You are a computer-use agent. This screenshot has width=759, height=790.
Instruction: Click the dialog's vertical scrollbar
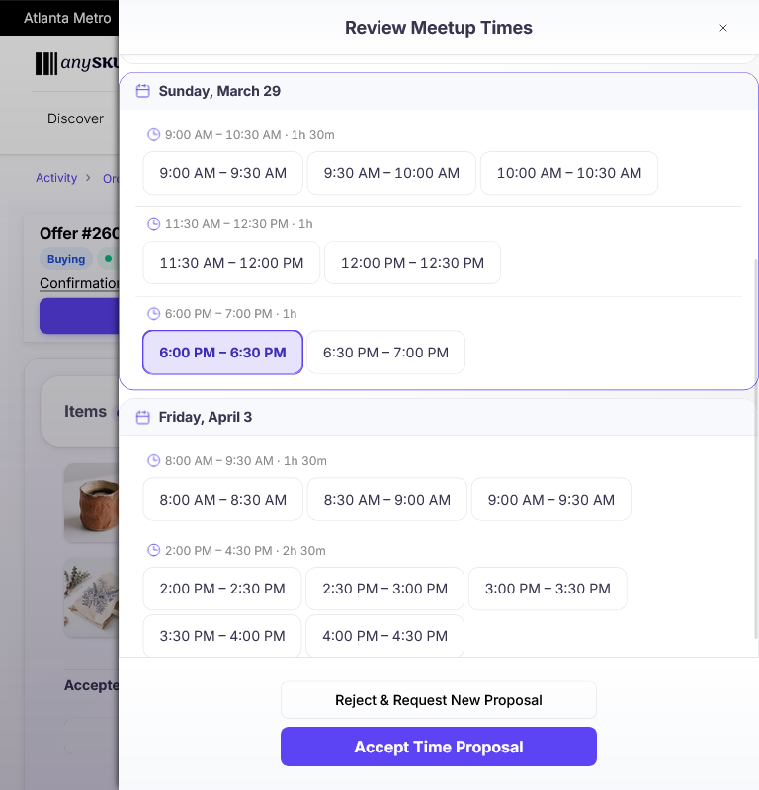coord(755,448)
